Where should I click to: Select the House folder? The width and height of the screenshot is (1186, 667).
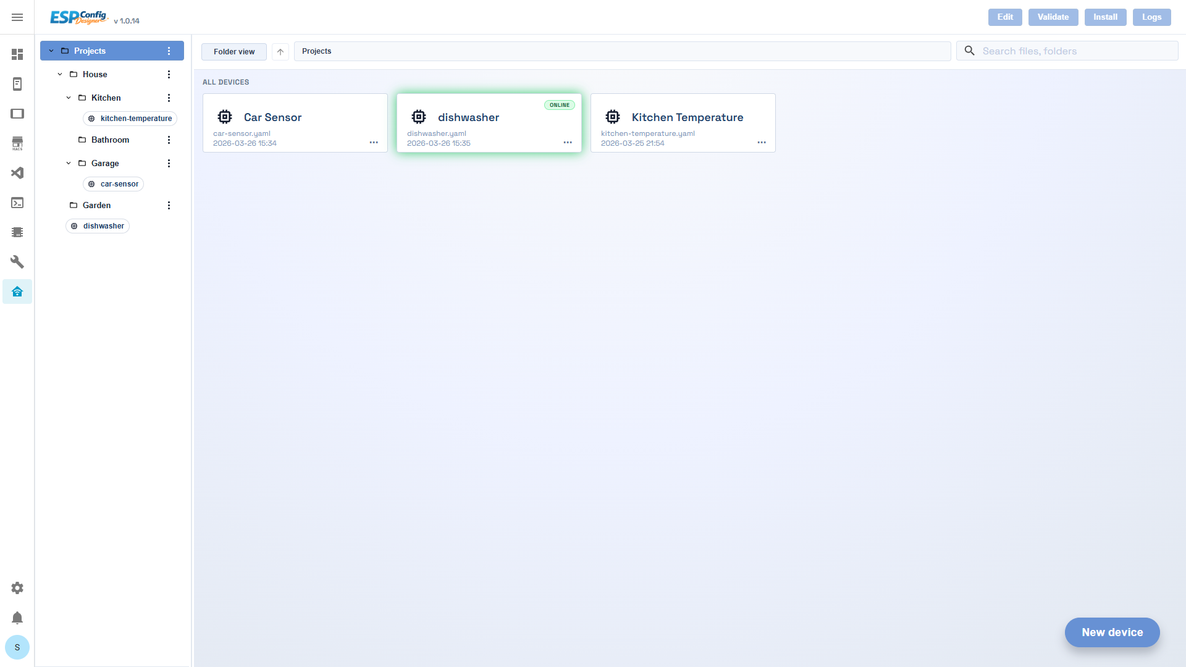pyautogui.click(x=95, y=74)
